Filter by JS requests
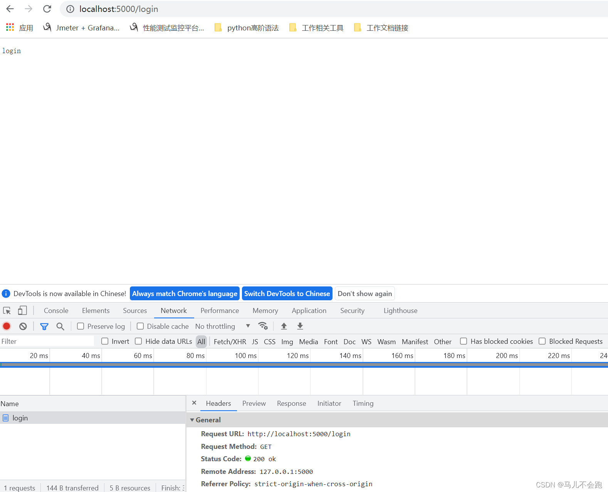The image size is (608, 492). (x=255, y=341)
